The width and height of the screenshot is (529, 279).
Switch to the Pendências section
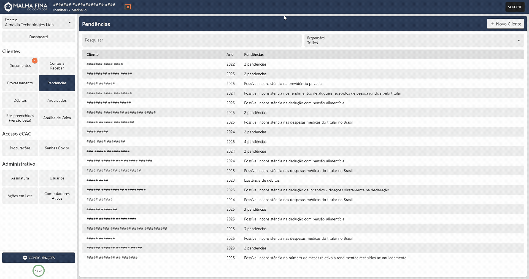click(57, 83)
